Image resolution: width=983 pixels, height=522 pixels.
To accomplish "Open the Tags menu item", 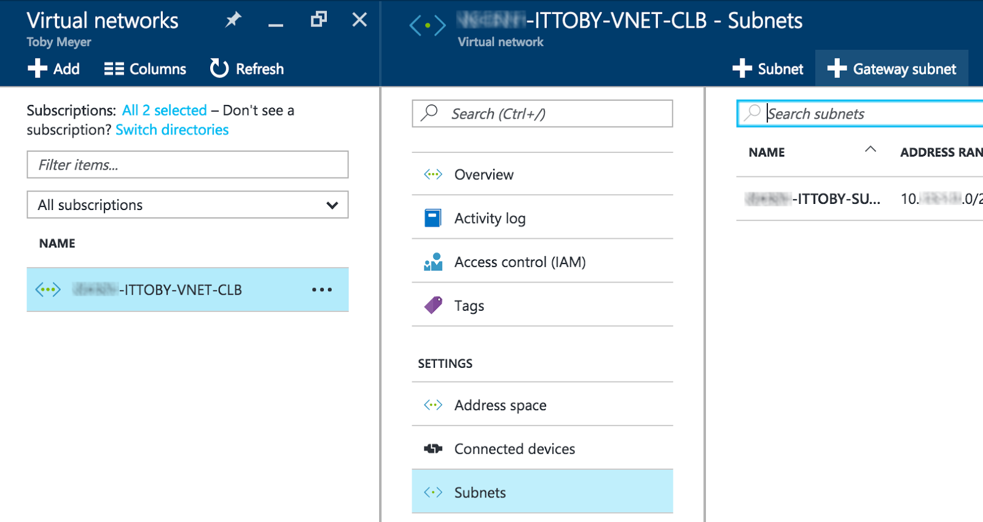I will coord(542,305).
